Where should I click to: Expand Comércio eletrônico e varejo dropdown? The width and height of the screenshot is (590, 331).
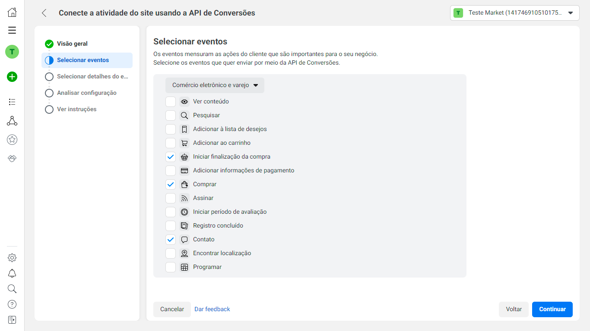(215, 85)
